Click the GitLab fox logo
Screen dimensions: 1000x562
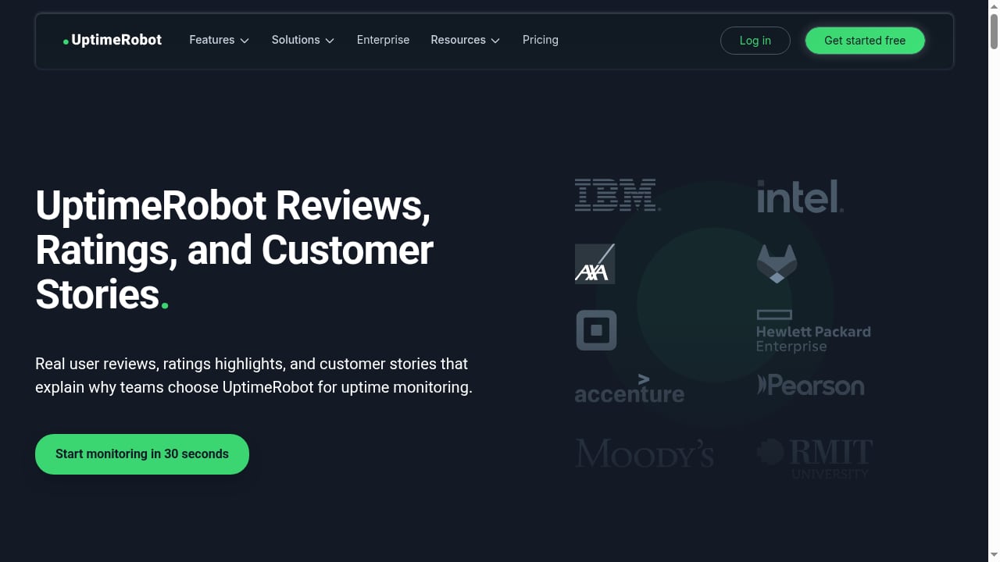pos(777,264)
